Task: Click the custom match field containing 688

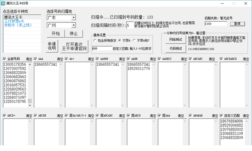Action: point(102,48)
